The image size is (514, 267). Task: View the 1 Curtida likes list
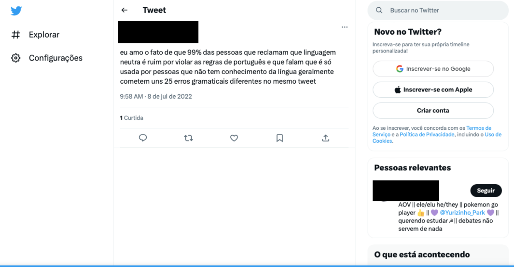(131, 118)
